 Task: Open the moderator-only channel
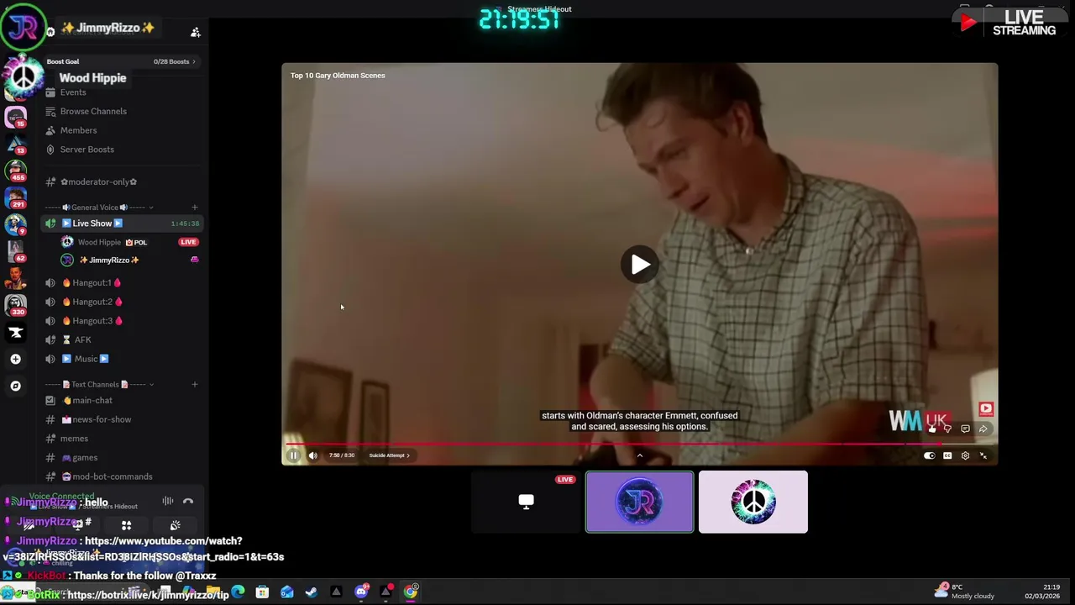[x=98, y=181]
